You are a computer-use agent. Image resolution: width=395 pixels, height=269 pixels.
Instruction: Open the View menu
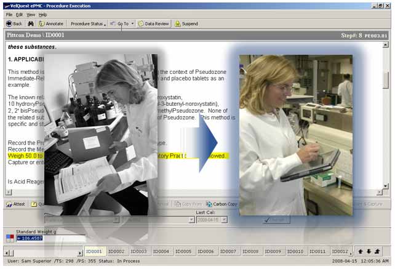[x=31, y=15]
